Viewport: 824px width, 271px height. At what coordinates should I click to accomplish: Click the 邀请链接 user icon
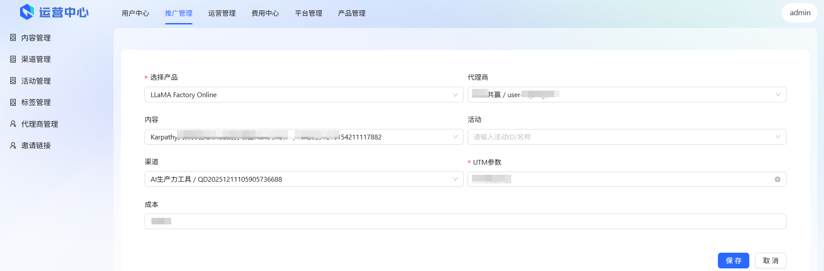13,146
